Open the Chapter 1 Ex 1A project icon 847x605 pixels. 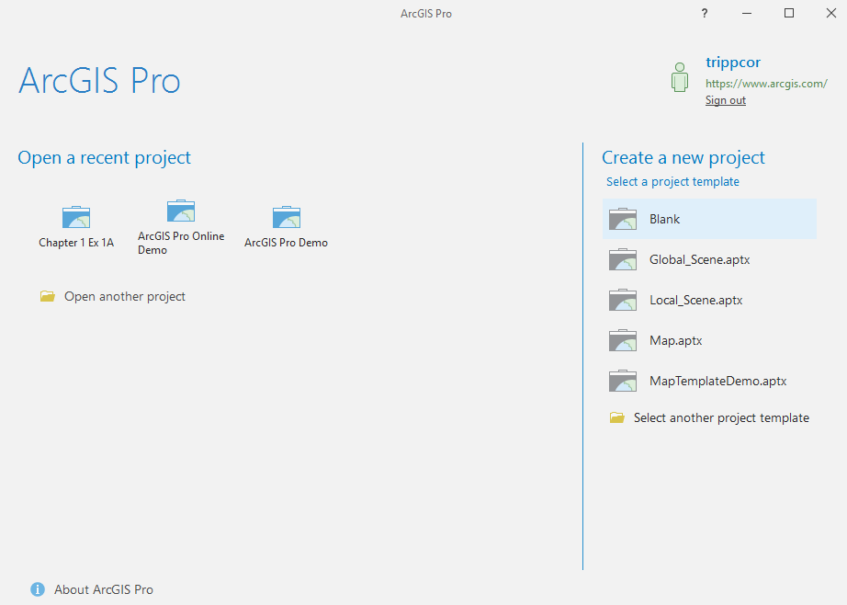coord(76,217)
